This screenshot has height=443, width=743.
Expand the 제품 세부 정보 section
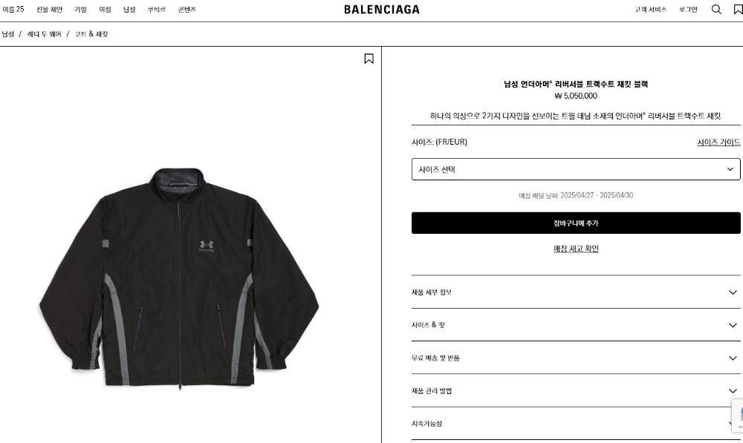coord(576,292)
